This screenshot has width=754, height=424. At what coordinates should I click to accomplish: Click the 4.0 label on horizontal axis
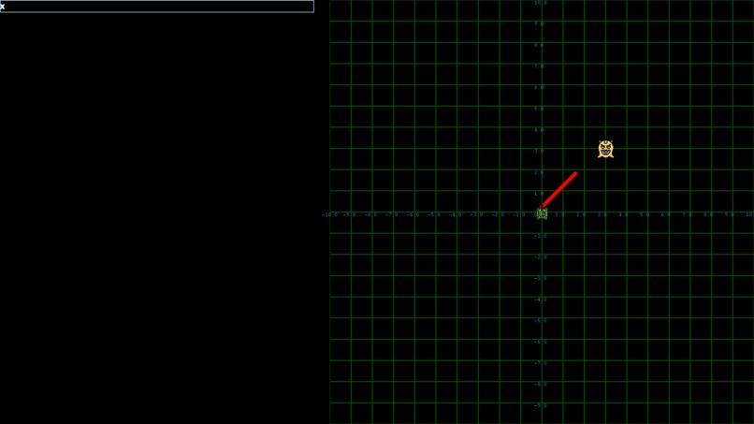tap(623, 214)
